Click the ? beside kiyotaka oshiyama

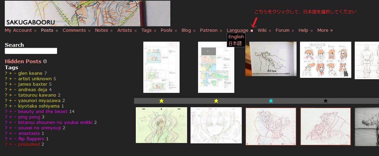coord(6,106)
